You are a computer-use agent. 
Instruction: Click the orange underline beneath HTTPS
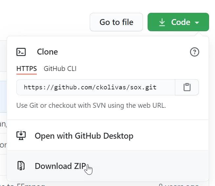point(27,74)
